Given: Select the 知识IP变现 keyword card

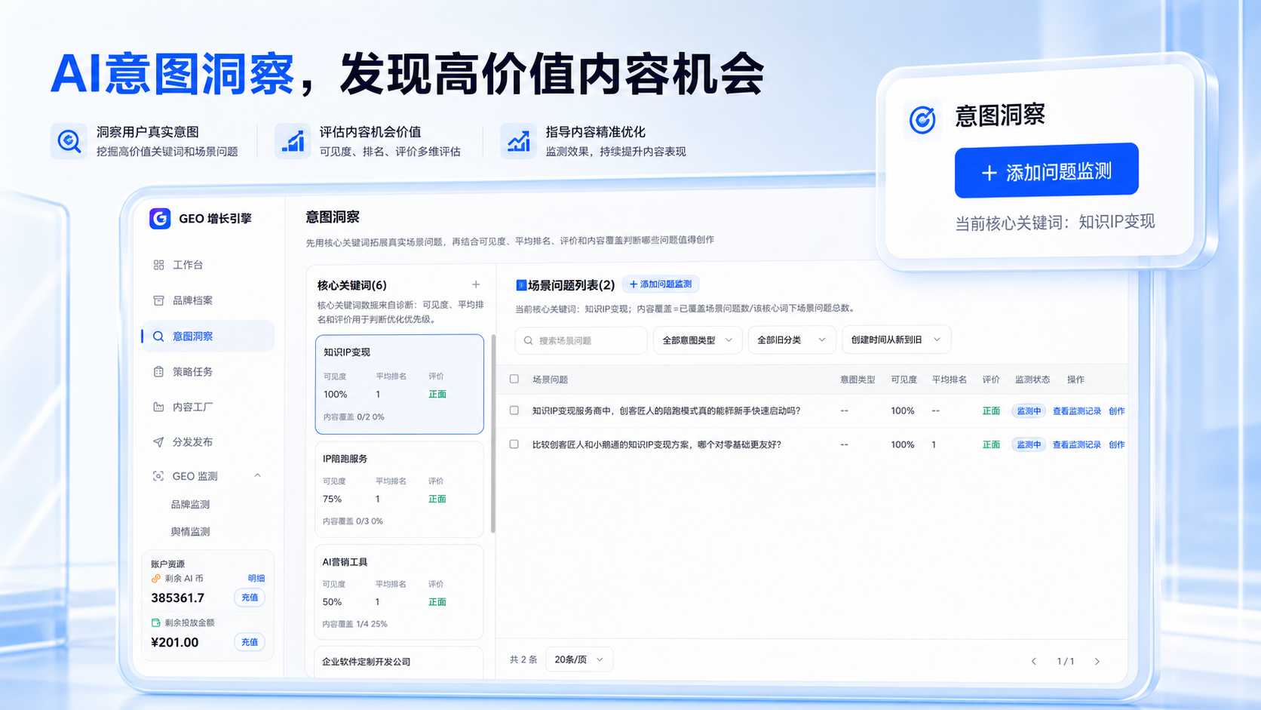Looking at the screenshot, I should point(400,384).
